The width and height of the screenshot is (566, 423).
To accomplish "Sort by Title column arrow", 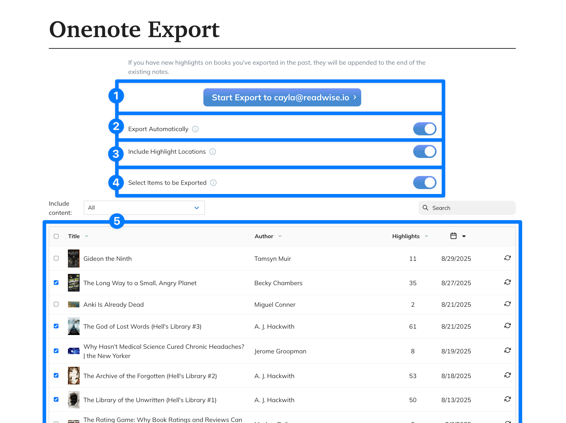I will click(x=86, y=236).
